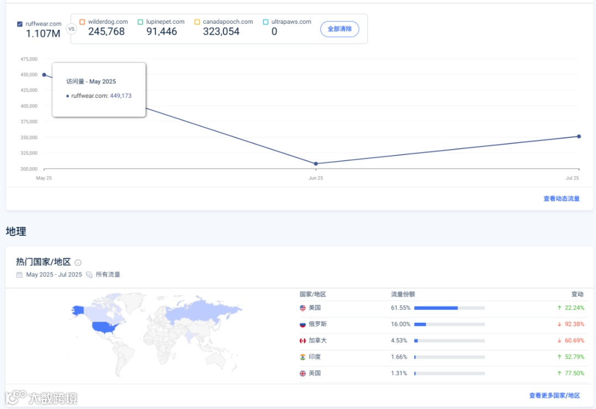The width and height of the screenshot is (596, 409).
Task: Uncheck the ruffwear.com checkbox
Action: point(20,24)
